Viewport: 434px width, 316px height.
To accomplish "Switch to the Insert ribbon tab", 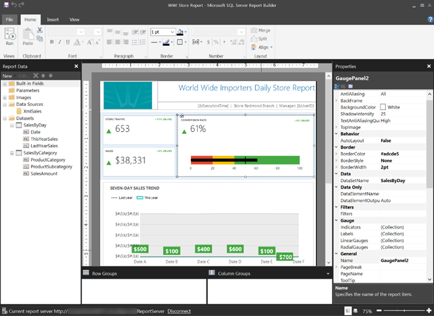I will coord(53,19).
